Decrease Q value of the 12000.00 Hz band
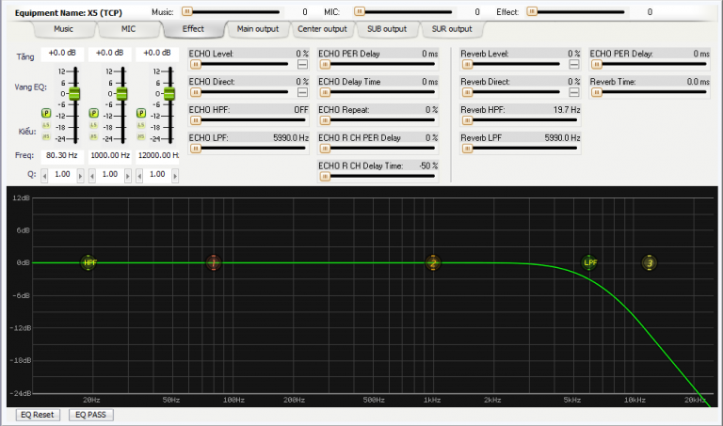 tap(139, 176)
